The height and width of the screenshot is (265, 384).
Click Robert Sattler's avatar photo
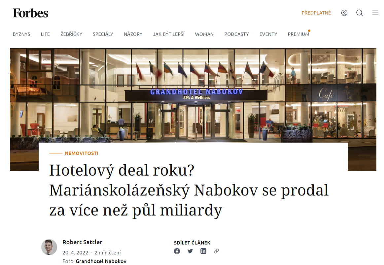point(49,247)
